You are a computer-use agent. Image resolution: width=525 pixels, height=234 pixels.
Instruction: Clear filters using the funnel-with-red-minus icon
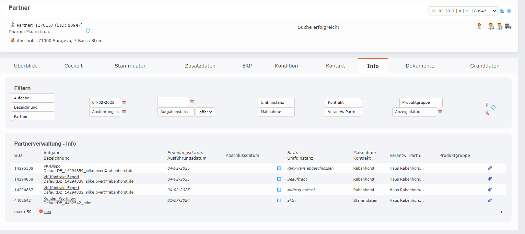point(487,113)
